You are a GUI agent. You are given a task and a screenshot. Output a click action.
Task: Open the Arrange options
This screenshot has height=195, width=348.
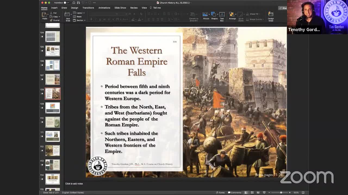pyautogui.click(x=232, y=16)
